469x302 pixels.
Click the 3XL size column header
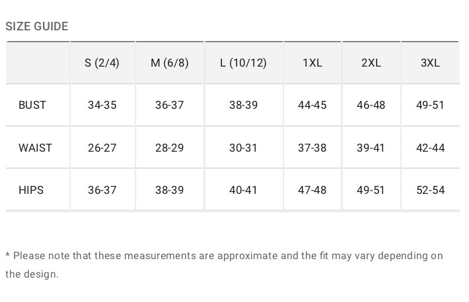pyautogui.click(x=430, y=63)
